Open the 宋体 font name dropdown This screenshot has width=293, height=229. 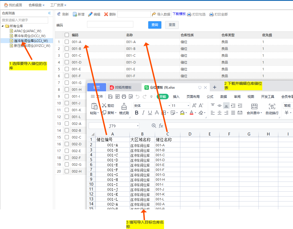(x=169, y=106)
